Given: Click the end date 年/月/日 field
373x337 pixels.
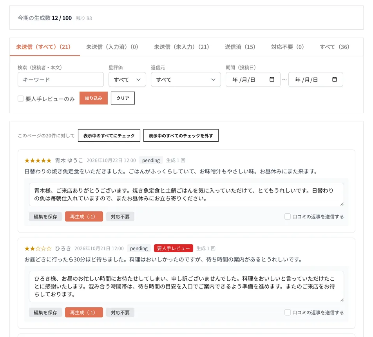Looking at the screenshot, I should pos(316,79).
